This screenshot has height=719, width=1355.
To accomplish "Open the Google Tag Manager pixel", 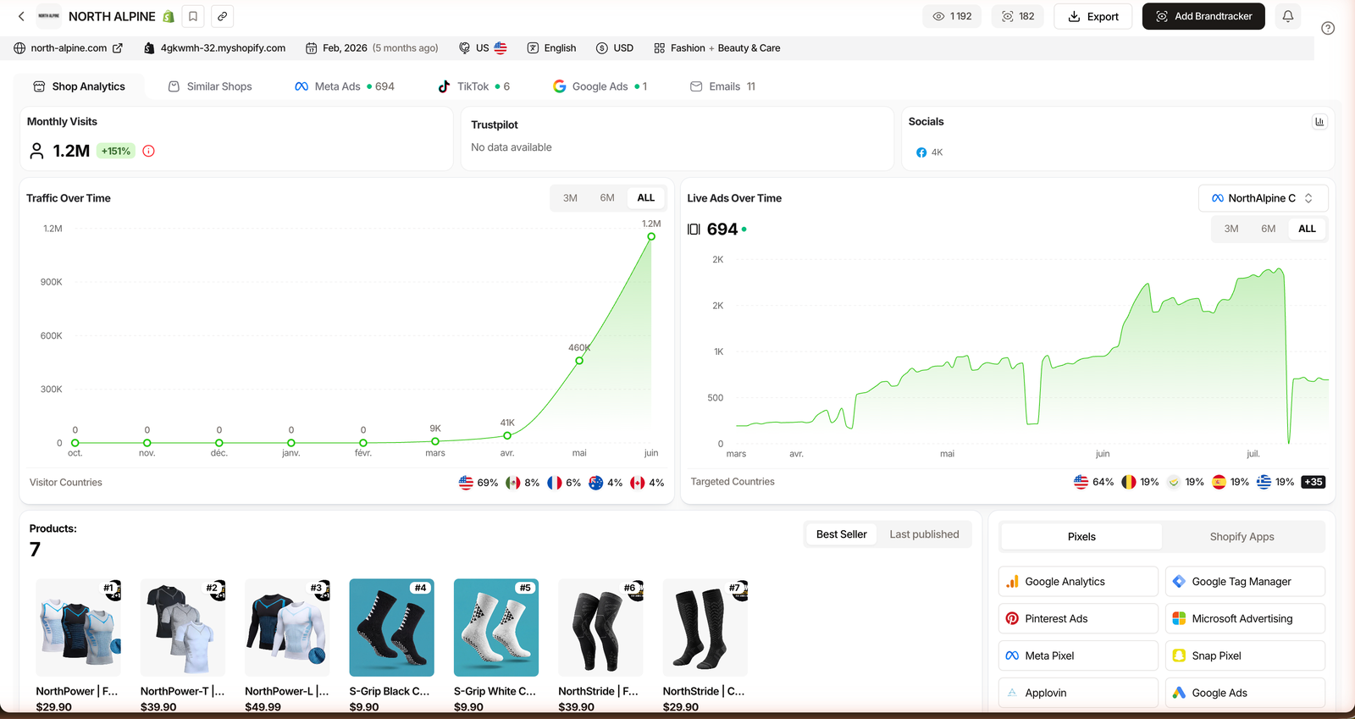I will [1245, 582].
